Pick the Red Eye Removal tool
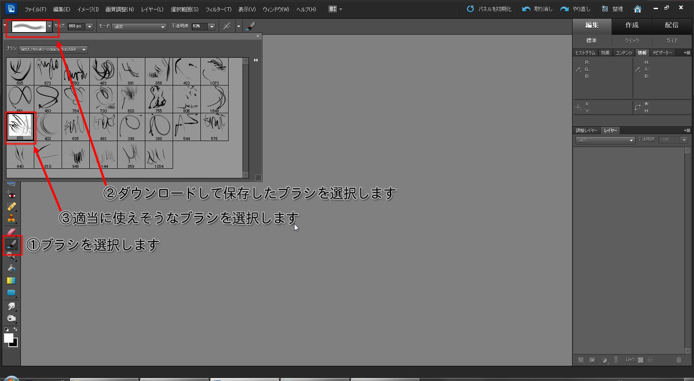This screenshot has height=381, width=694. click(x=11, y=195)
